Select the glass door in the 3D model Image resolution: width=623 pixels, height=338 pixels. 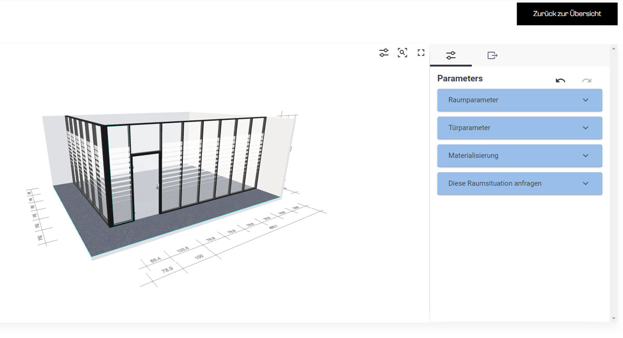(x=145, y=187)
